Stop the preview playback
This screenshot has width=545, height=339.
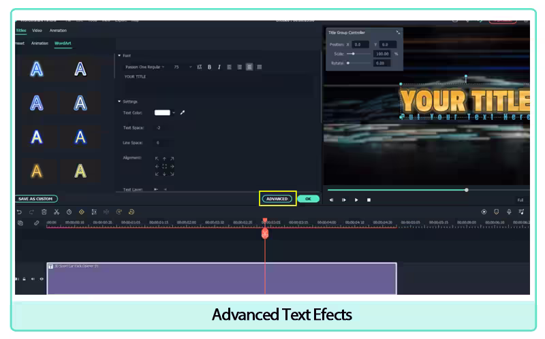tap(369, 200)
